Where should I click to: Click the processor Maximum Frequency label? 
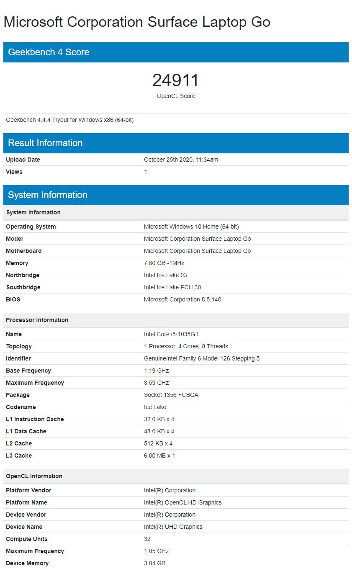tap(35, 383)
